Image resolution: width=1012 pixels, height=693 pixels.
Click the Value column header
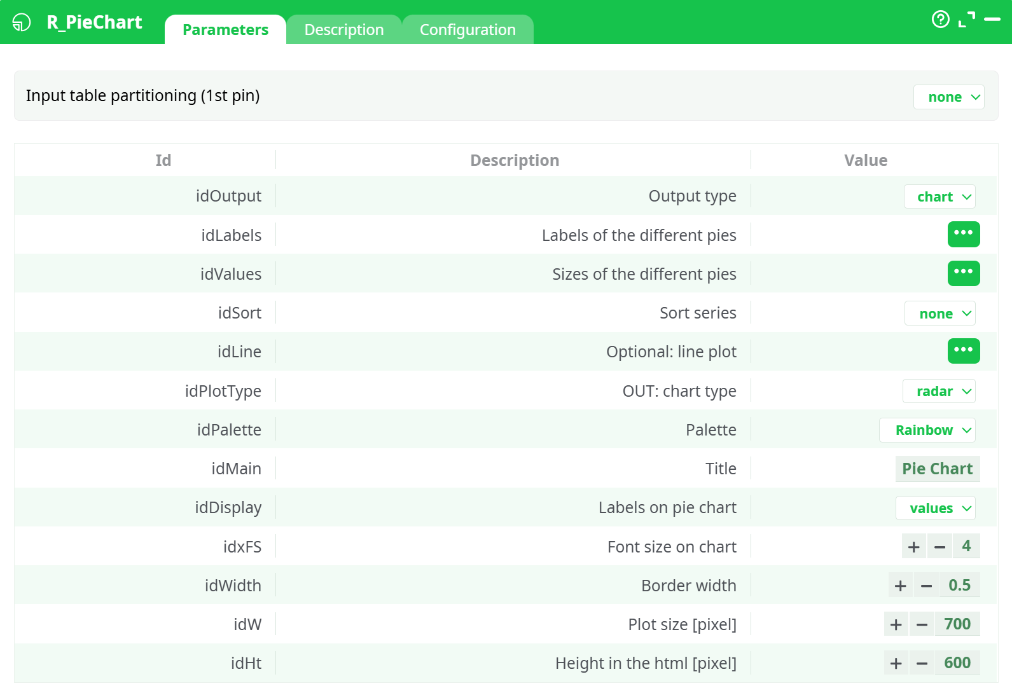click(866, 160)
